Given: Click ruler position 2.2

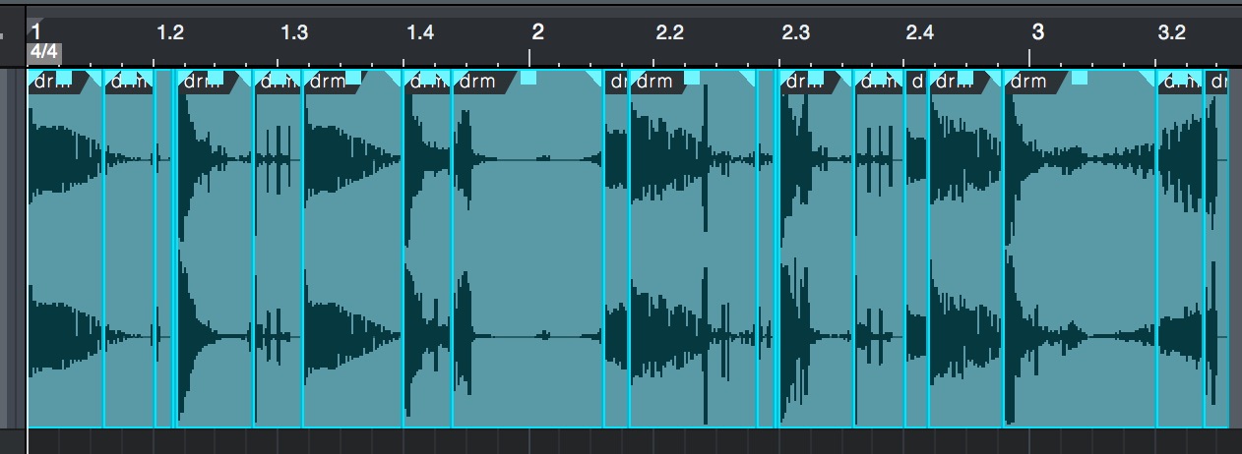Looking at the screenshot, I should (669, 32).
